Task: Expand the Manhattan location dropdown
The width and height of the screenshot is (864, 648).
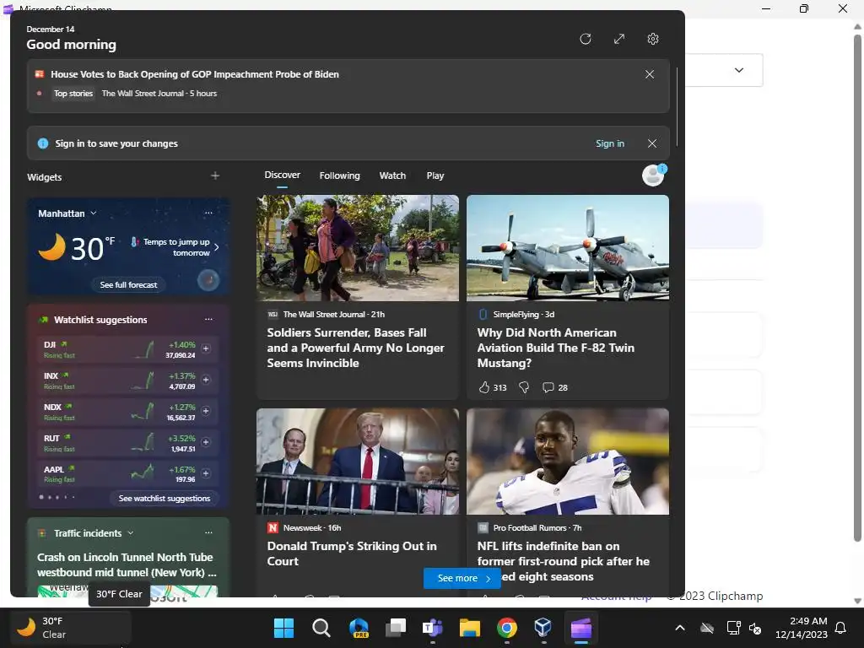Action: tap(94, 213)
